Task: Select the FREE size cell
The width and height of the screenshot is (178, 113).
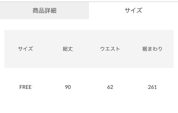Action: [x=26, y=87]
